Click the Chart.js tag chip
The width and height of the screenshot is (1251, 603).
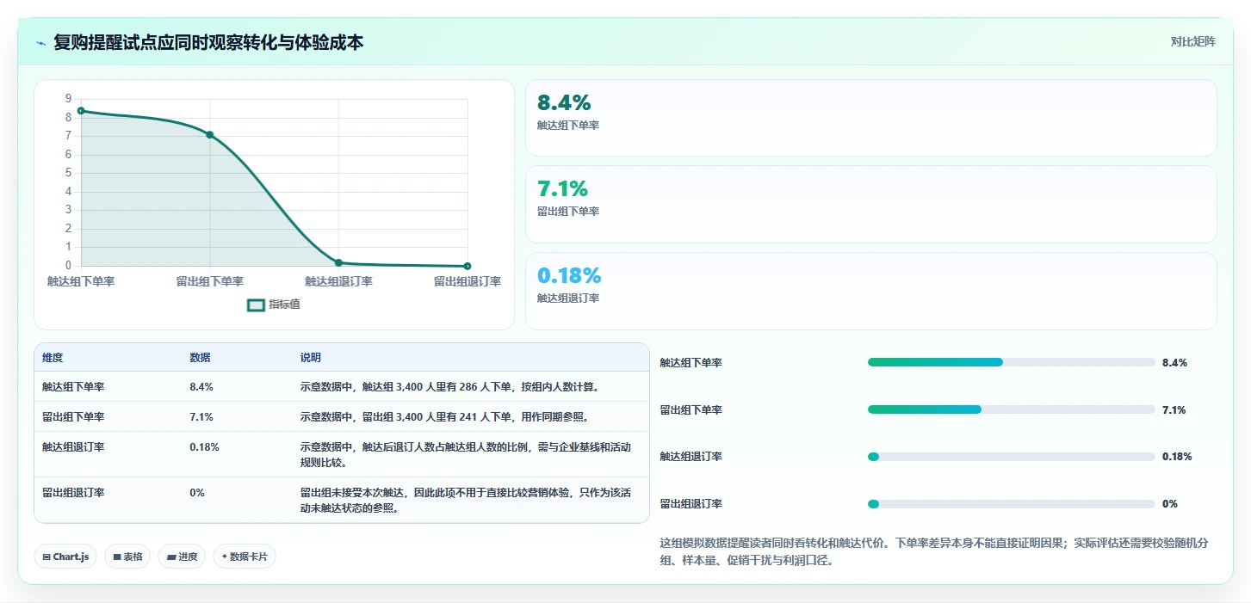click(x=66, y=557)
